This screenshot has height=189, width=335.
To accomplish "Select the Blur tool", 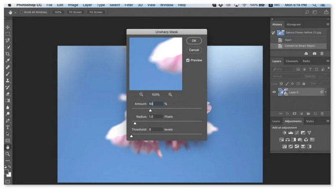I will tap(8, 107).
